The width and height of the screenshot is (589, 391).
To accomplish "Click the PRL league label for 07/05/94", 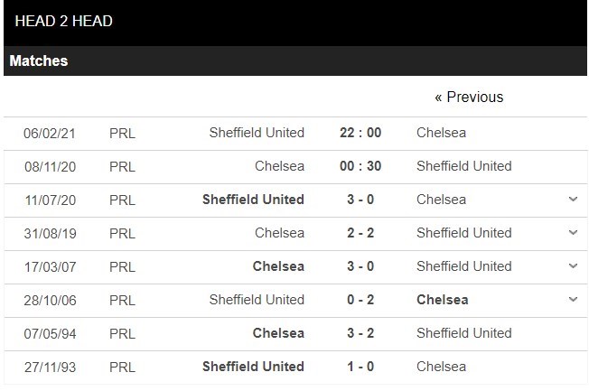I will click(x=122, y=333).
